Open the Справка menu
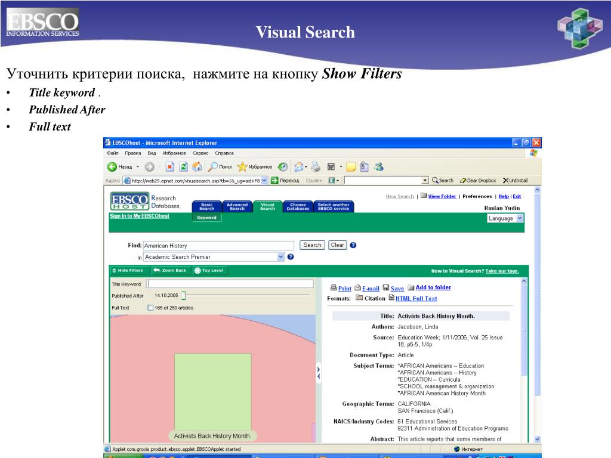The width and height of the screenshot is (611, 458). tap(224, 153)
